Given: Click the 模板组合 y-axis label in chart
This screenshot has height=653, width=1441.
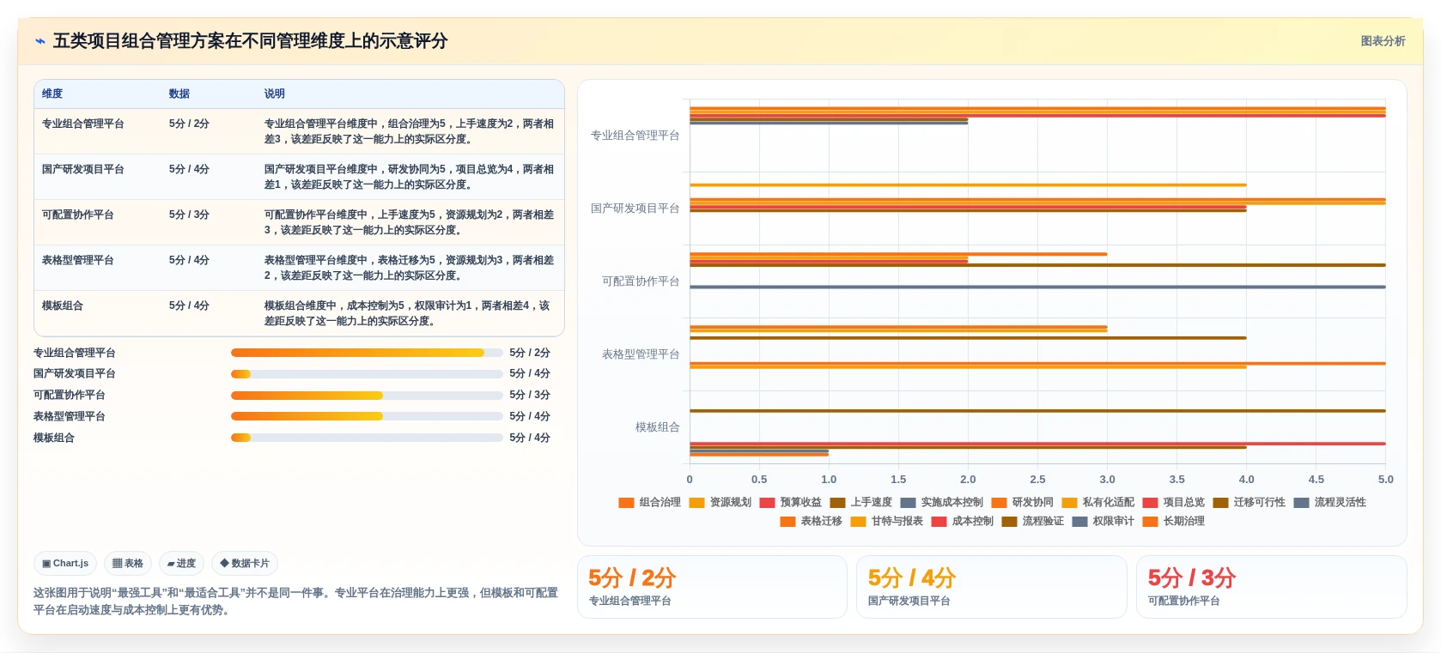Looking at the screenshot, I should (658, 427).
